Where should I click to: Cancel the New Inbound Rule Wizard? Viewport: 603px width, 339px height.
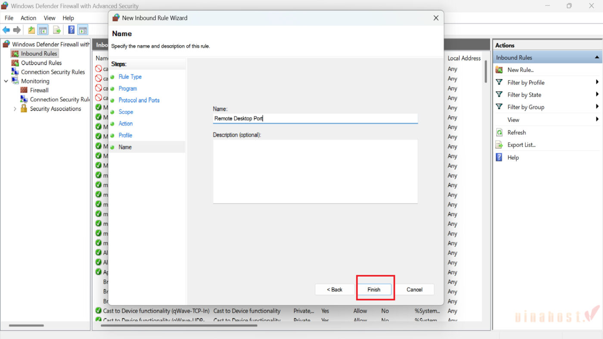coord(414,290)
